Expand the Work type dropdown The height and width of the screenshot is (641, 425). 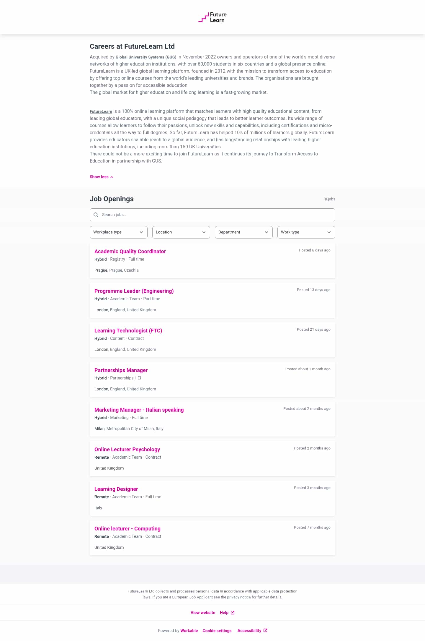point(306,232)
